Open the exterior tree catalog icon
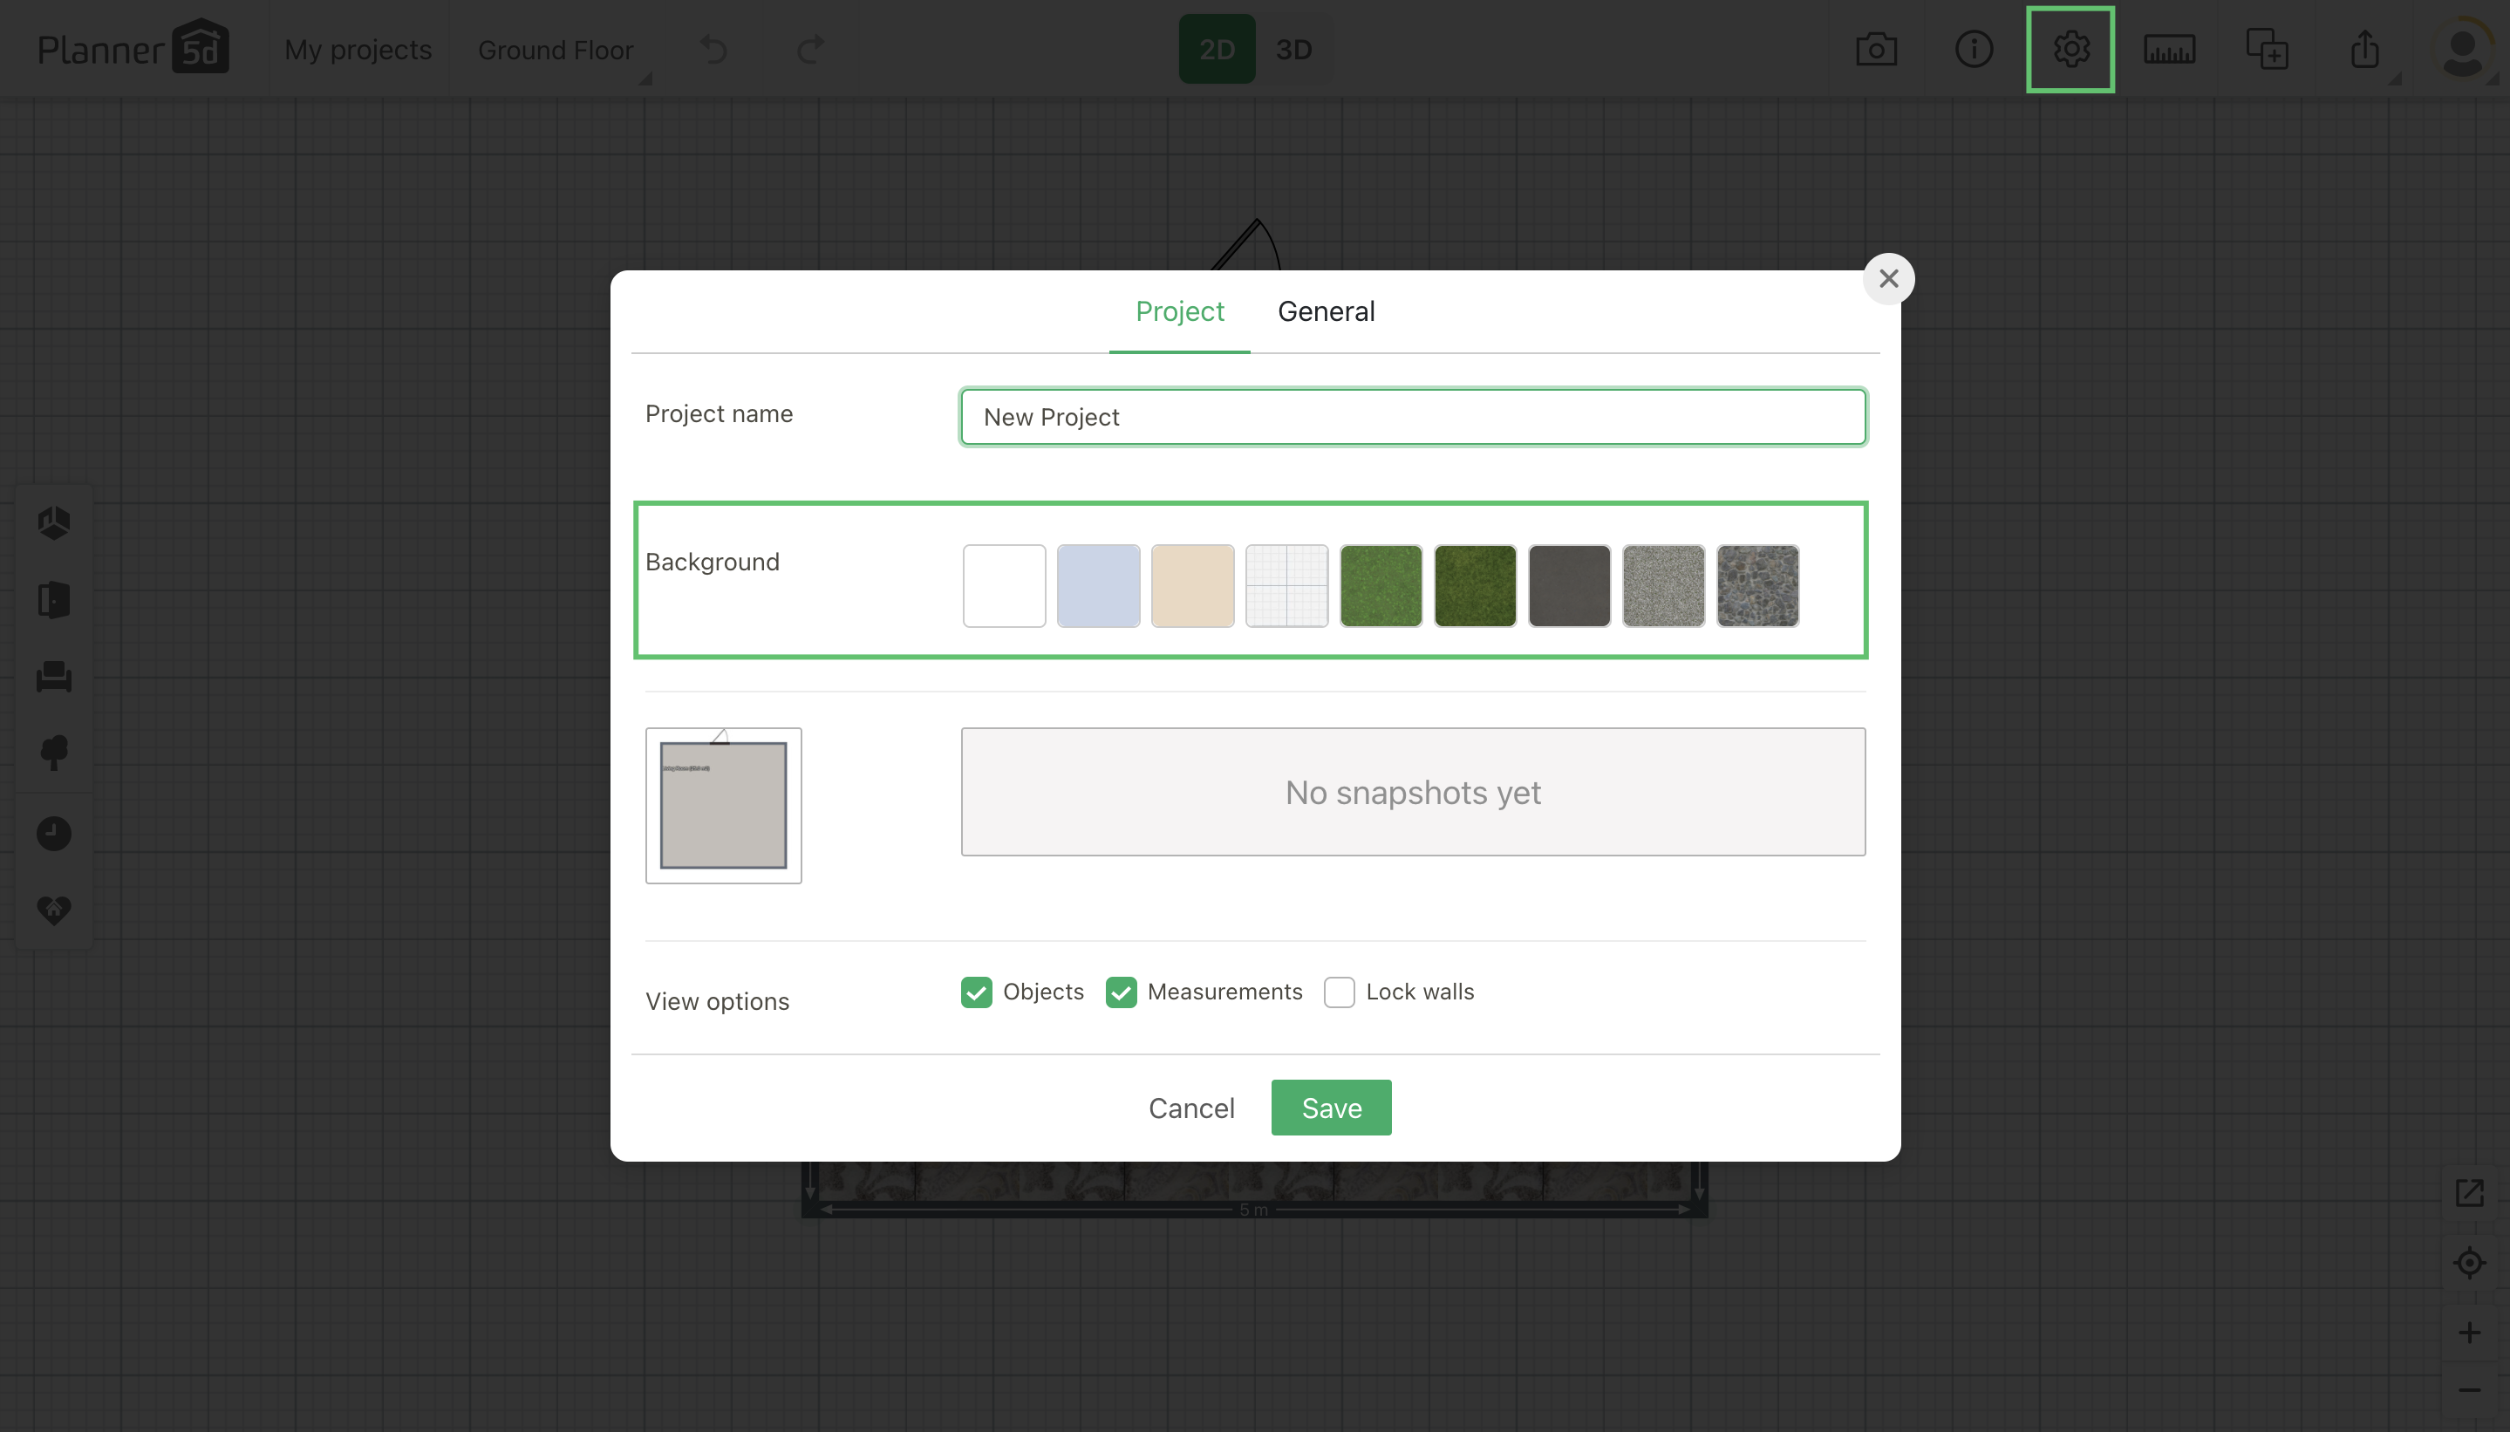This screenshot has width=2510, height=1432. coord(54,754)
